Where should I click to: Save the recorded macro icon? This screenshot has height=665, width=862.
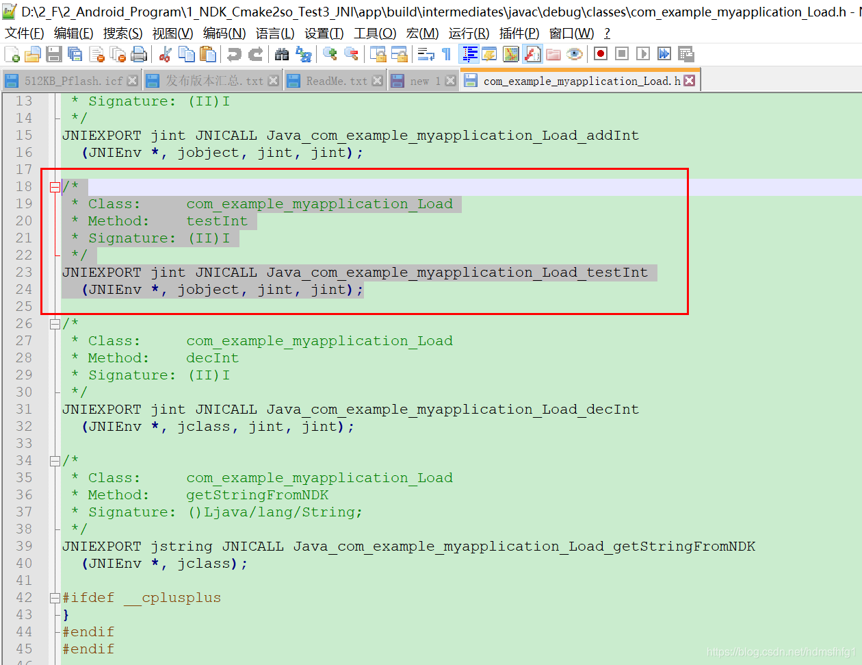coord(685,54)
